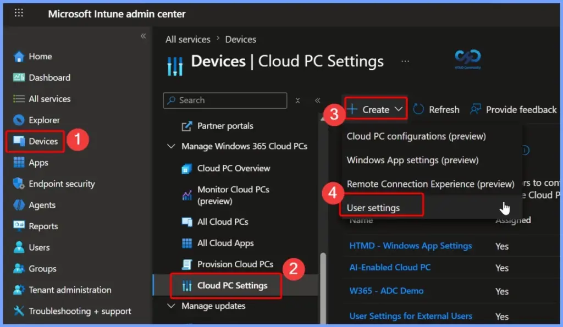The image size is (563, 327).
Task: Click the Partner portals external link icon
Action: tap(187, 126)
